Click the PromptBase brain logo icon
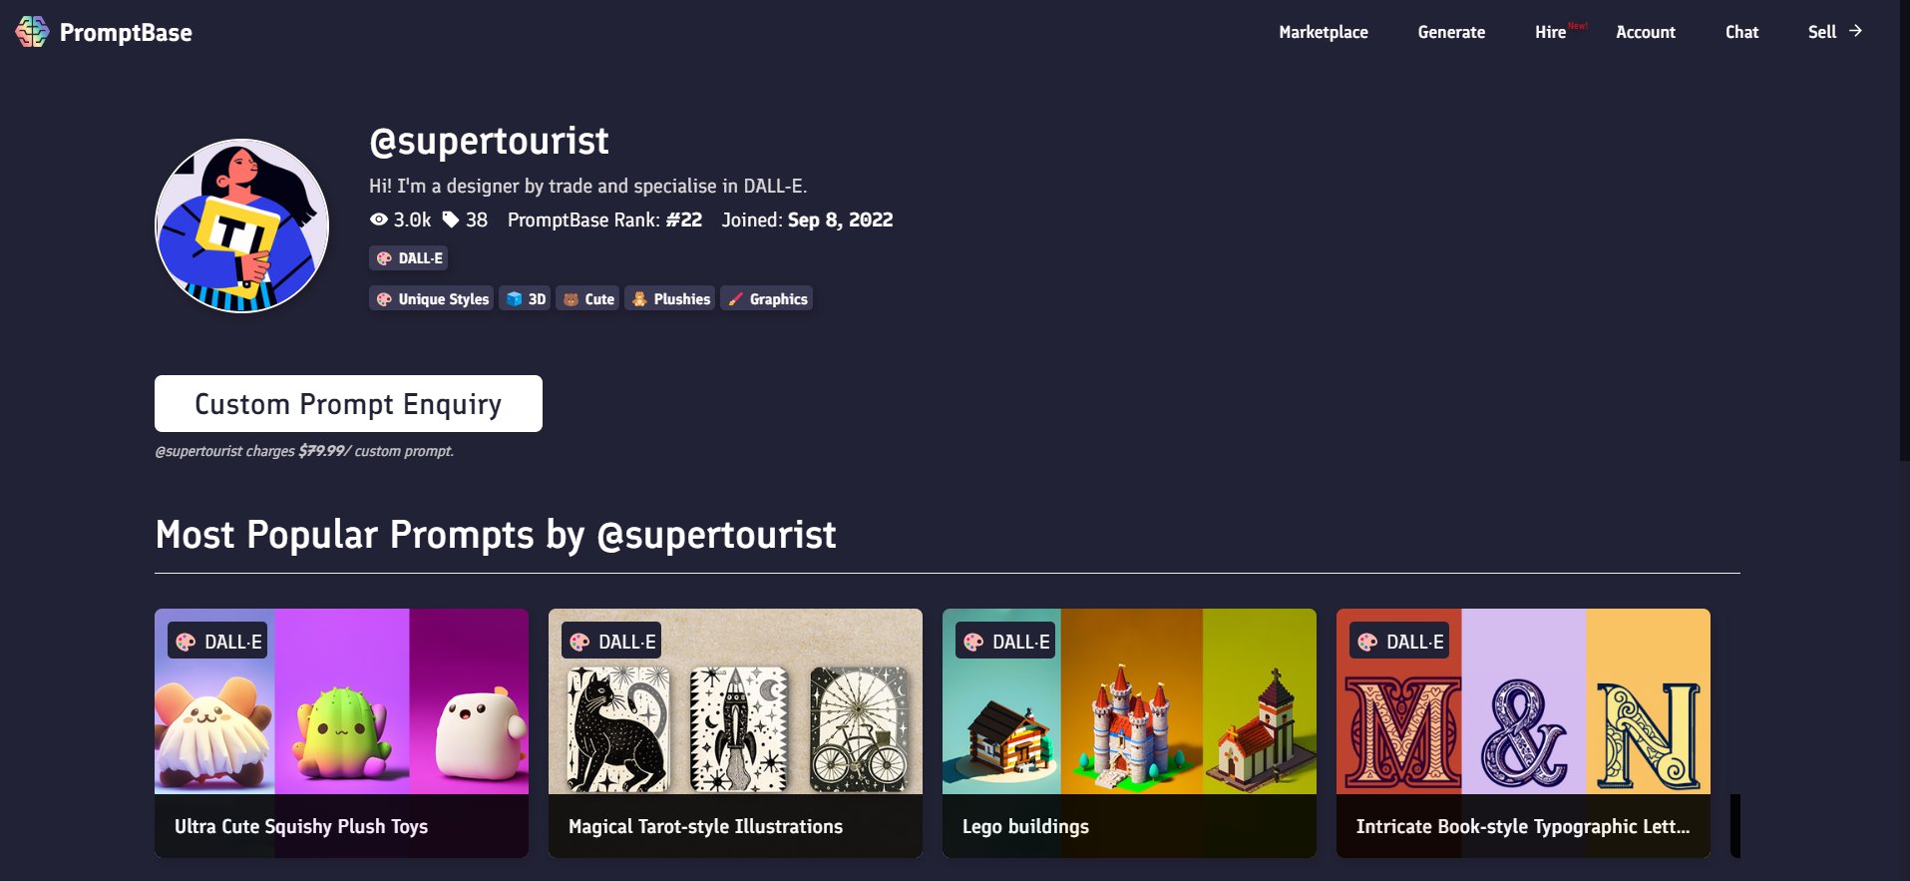 32,32
